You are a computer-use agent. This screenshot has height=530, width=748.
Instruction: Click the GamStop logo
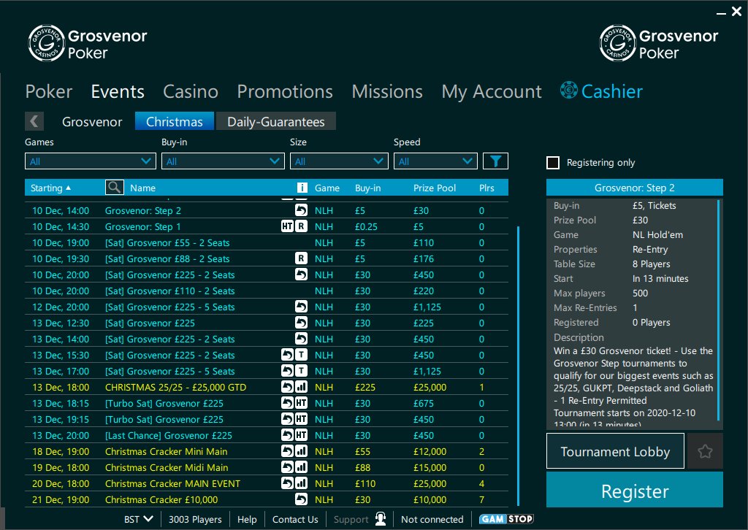[x=506, y=519]
